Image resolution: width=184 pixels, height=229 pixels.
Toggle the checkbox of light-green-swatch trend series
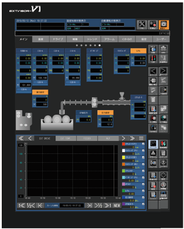coord(143,171)
